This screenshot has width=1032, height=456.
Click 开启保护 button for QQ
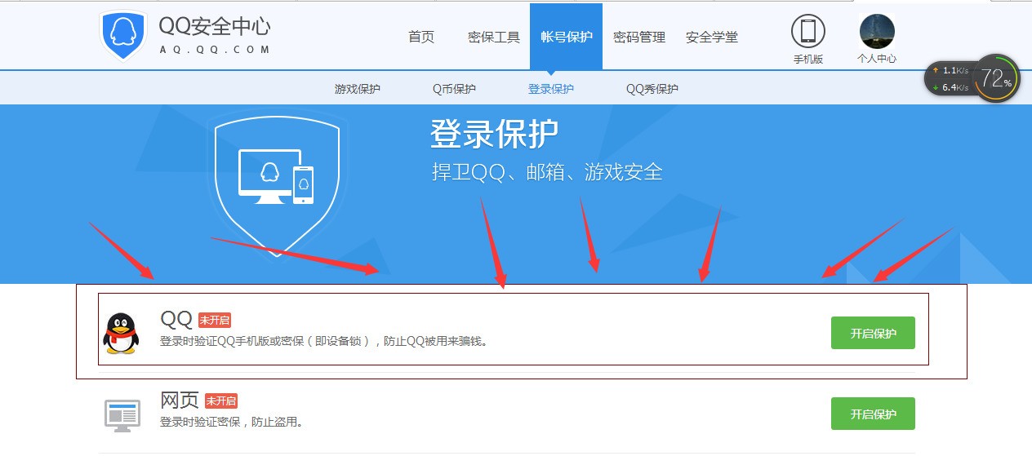[x=873, y=333]
